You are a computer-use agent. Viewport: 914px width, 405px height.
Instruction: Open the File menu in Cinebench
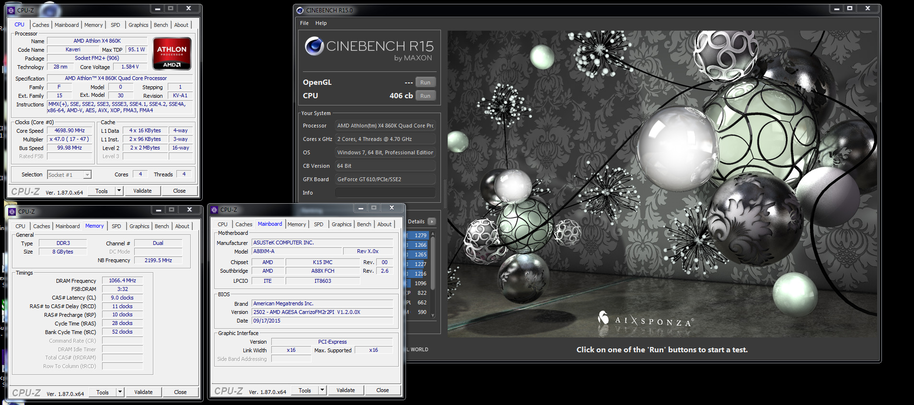click(304, 23)
